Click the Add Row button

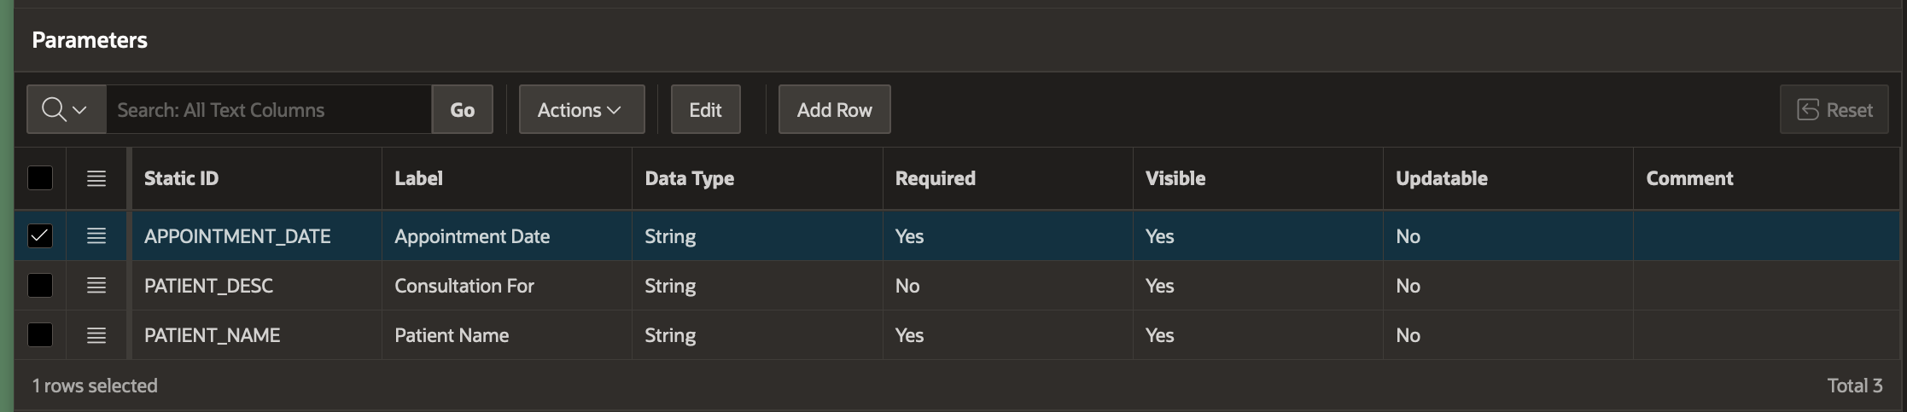(834, 109)
